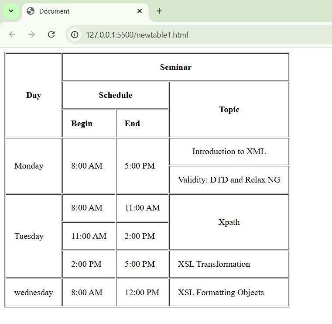Select the wednesday cell

[34, 293]
